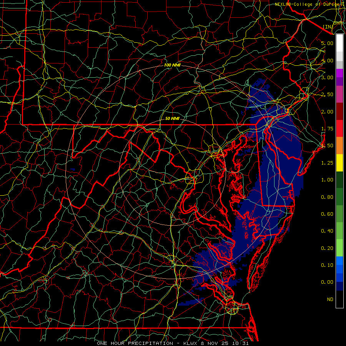Click the 1.25 legend value

pyautogui.click(x=327, y=163)
